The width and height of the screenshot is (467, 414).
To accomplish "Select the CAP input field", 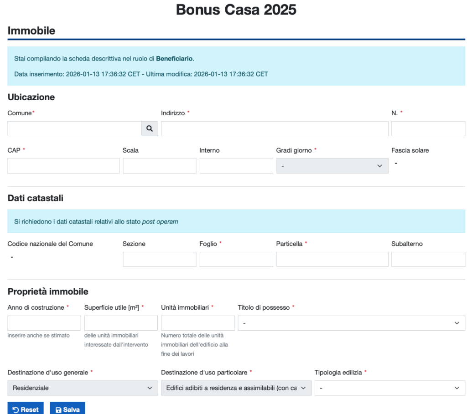I will pos(63,166).
